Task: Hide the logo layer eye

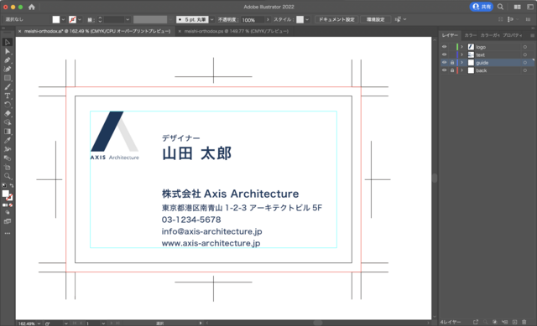Action: coord(444,47)
